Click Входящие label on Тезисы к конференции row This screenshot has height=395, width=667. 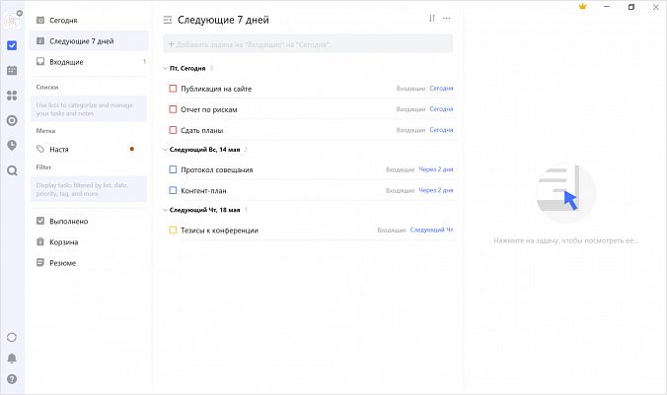tap(392, 230)
